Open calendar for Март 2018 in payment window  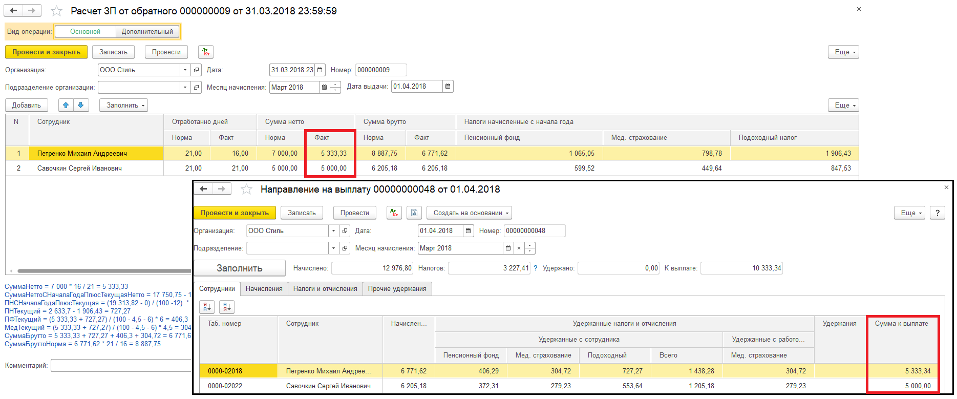pos(508,248)
